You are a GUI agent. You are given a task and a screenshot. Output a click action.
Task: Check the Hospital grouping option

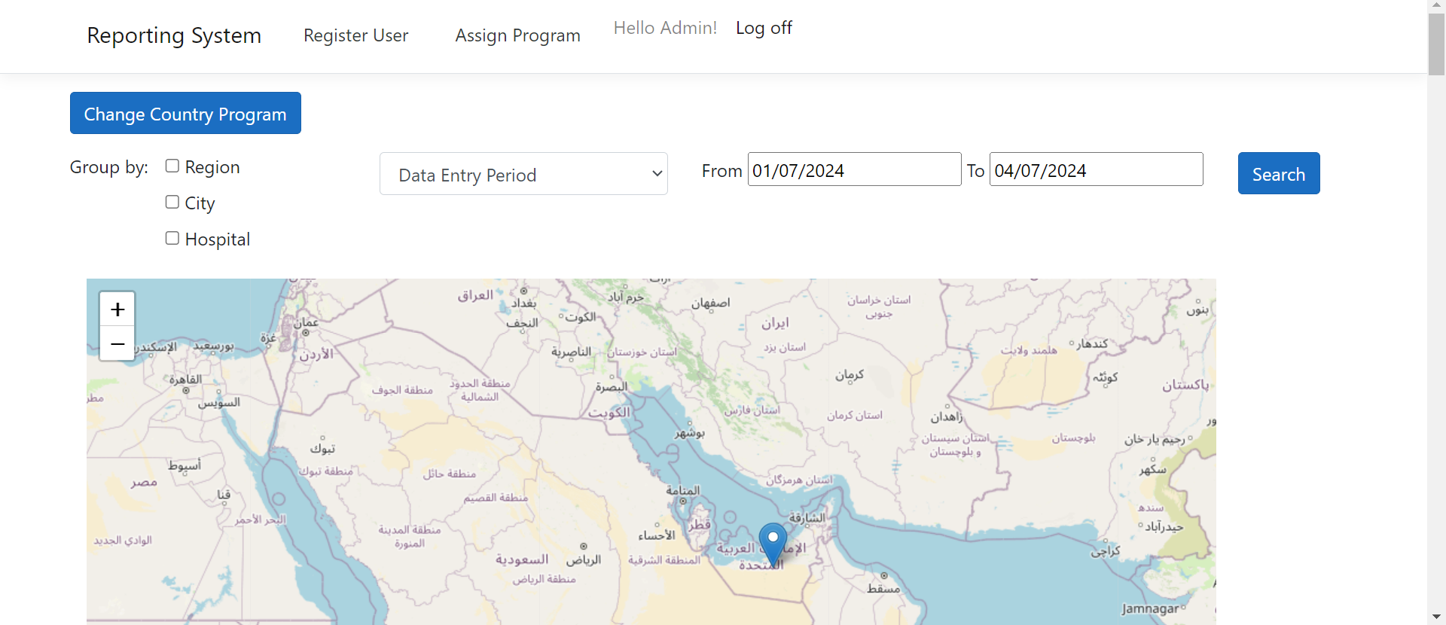click(x=172, y=239)
